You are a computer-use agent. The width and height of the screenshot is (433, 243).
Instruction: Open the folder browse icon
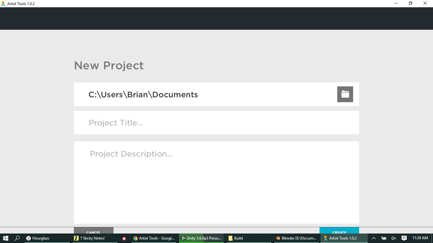[x=345, y=94]
